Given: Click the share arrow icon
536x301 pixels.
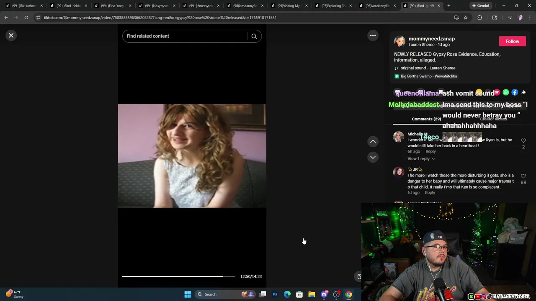Looking at the screenshot, I should click(523, 93).
